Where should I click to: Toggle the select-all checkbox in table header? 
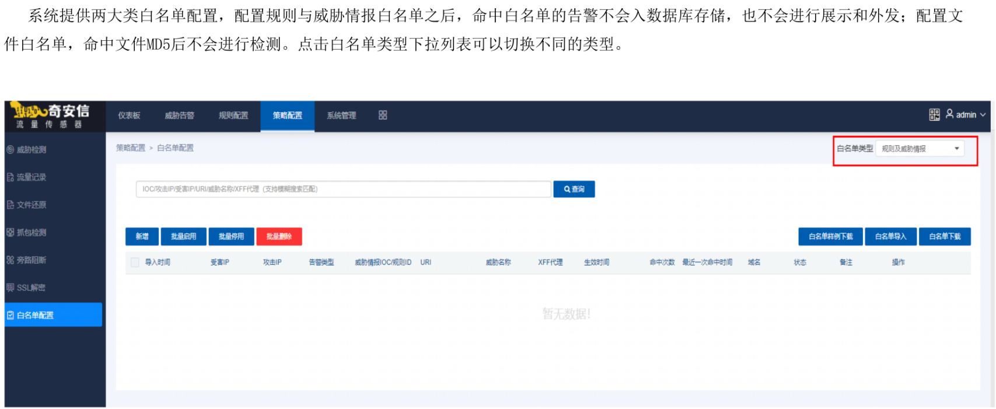(x=135, y=263)
